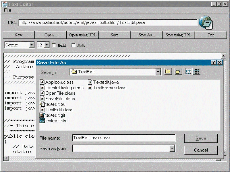Open the font size 12 dropdown

pos(47,45)
